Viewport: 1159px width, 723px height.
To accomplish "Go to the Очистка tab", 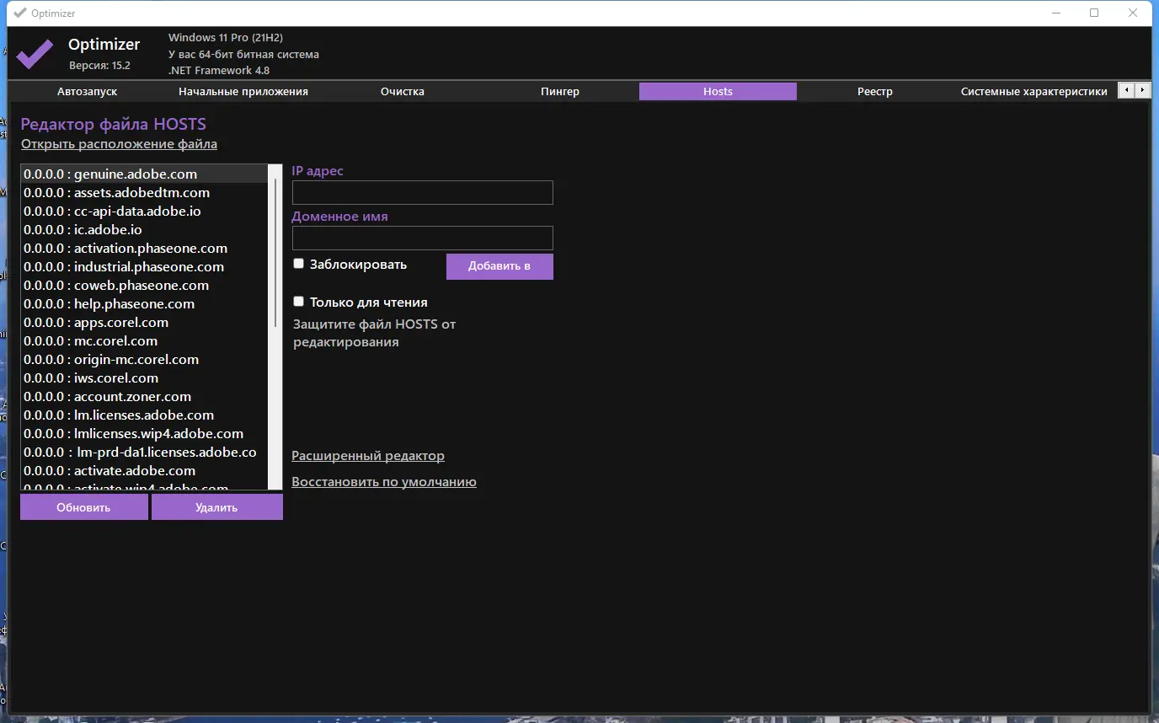I will click(x=402, y=91).
